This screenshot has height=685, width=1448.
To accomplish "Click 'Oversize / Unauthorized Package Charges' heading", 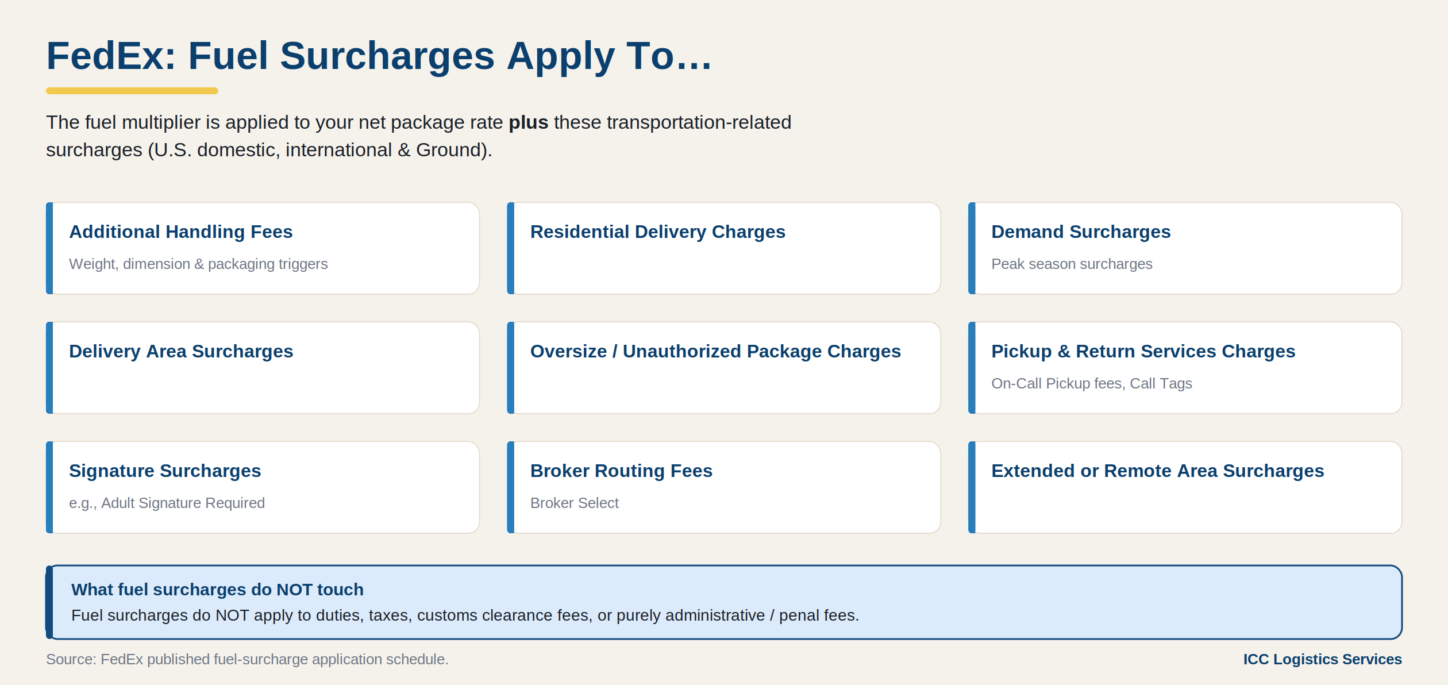I will [715, 351].
